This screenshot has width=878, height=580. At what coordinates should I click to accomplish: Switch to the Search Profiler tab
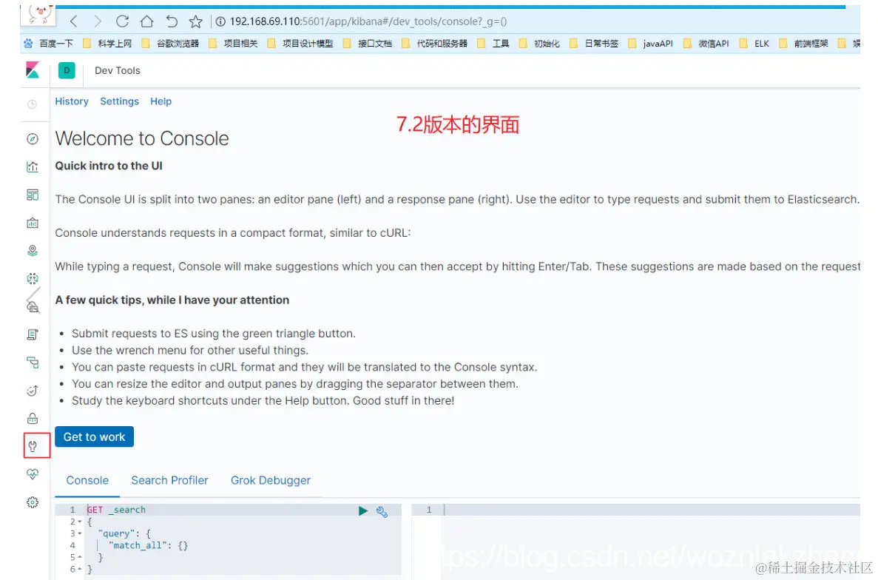pyautogui.click(x=169, y=480)
